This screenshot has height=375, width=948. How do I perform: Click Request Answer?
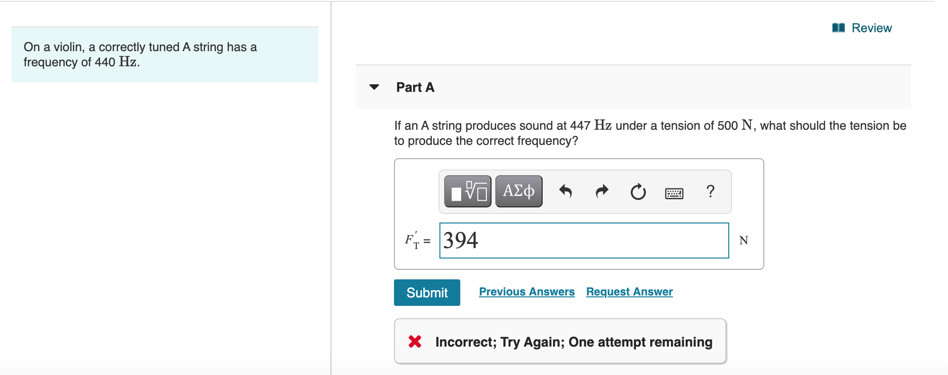pos(629,292)
